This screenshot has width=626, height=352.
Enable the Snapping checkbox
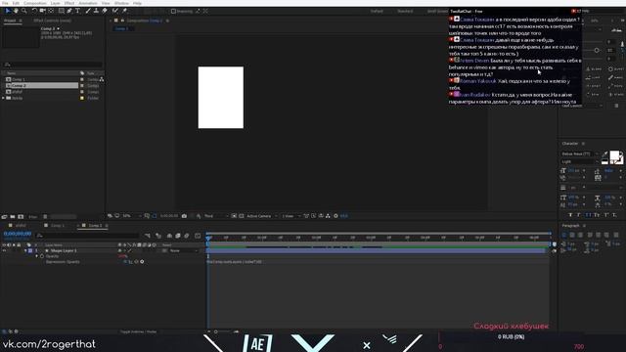(x=173, y=11)
